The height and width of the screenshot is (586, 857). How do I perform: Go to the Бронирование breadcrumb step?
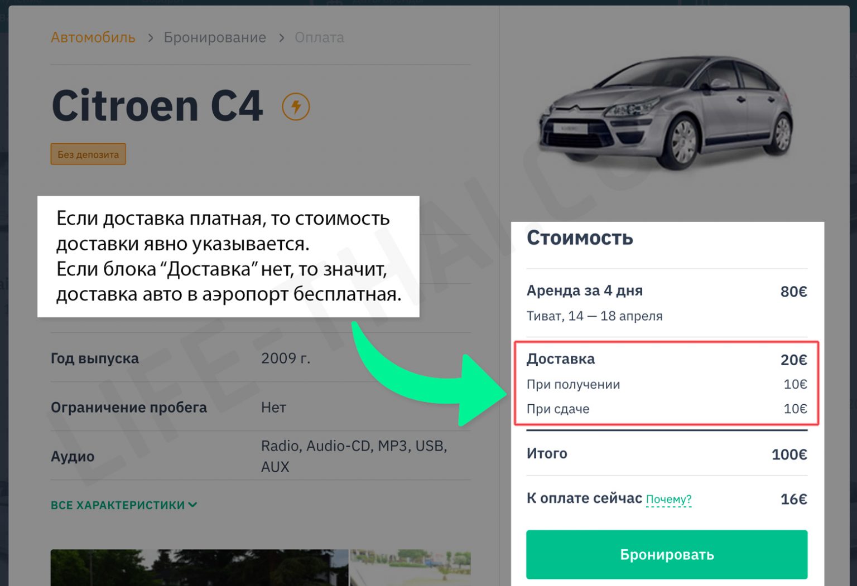pos(215,37)
